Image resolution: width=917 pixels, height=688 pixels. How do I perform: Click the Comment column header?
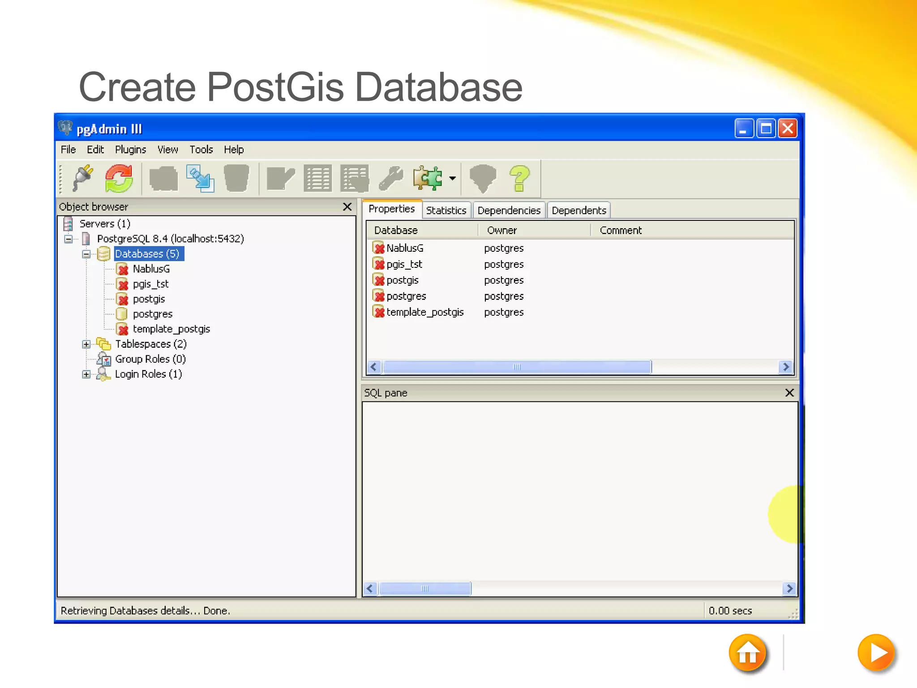[x=692, y=230]
